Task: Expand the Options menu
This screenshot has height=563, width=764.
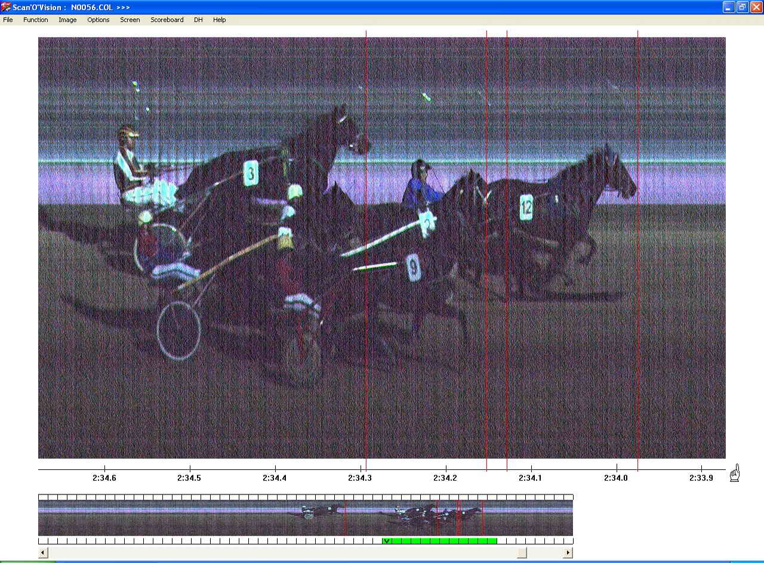Action: (98, 20)
